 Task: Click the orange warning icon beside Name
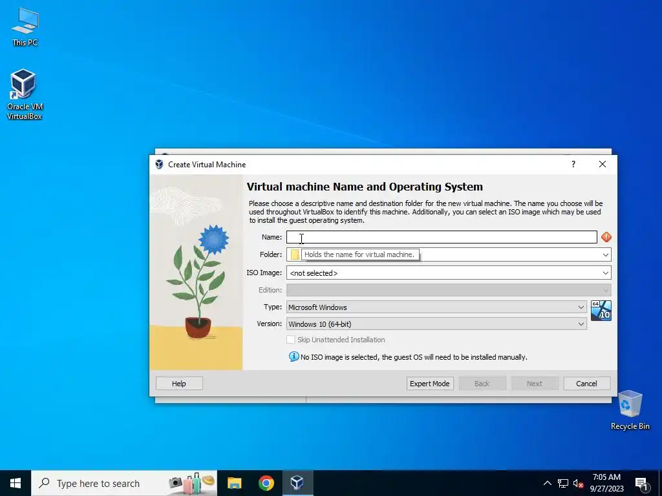[606, 237]
